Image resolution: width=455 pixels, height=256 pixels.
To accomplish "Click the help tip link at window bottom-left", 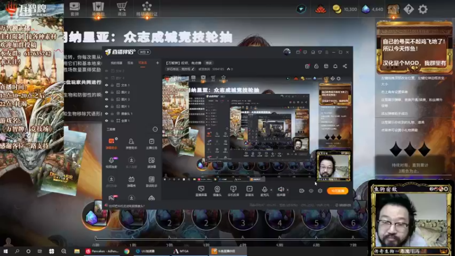I will point(125,206).
